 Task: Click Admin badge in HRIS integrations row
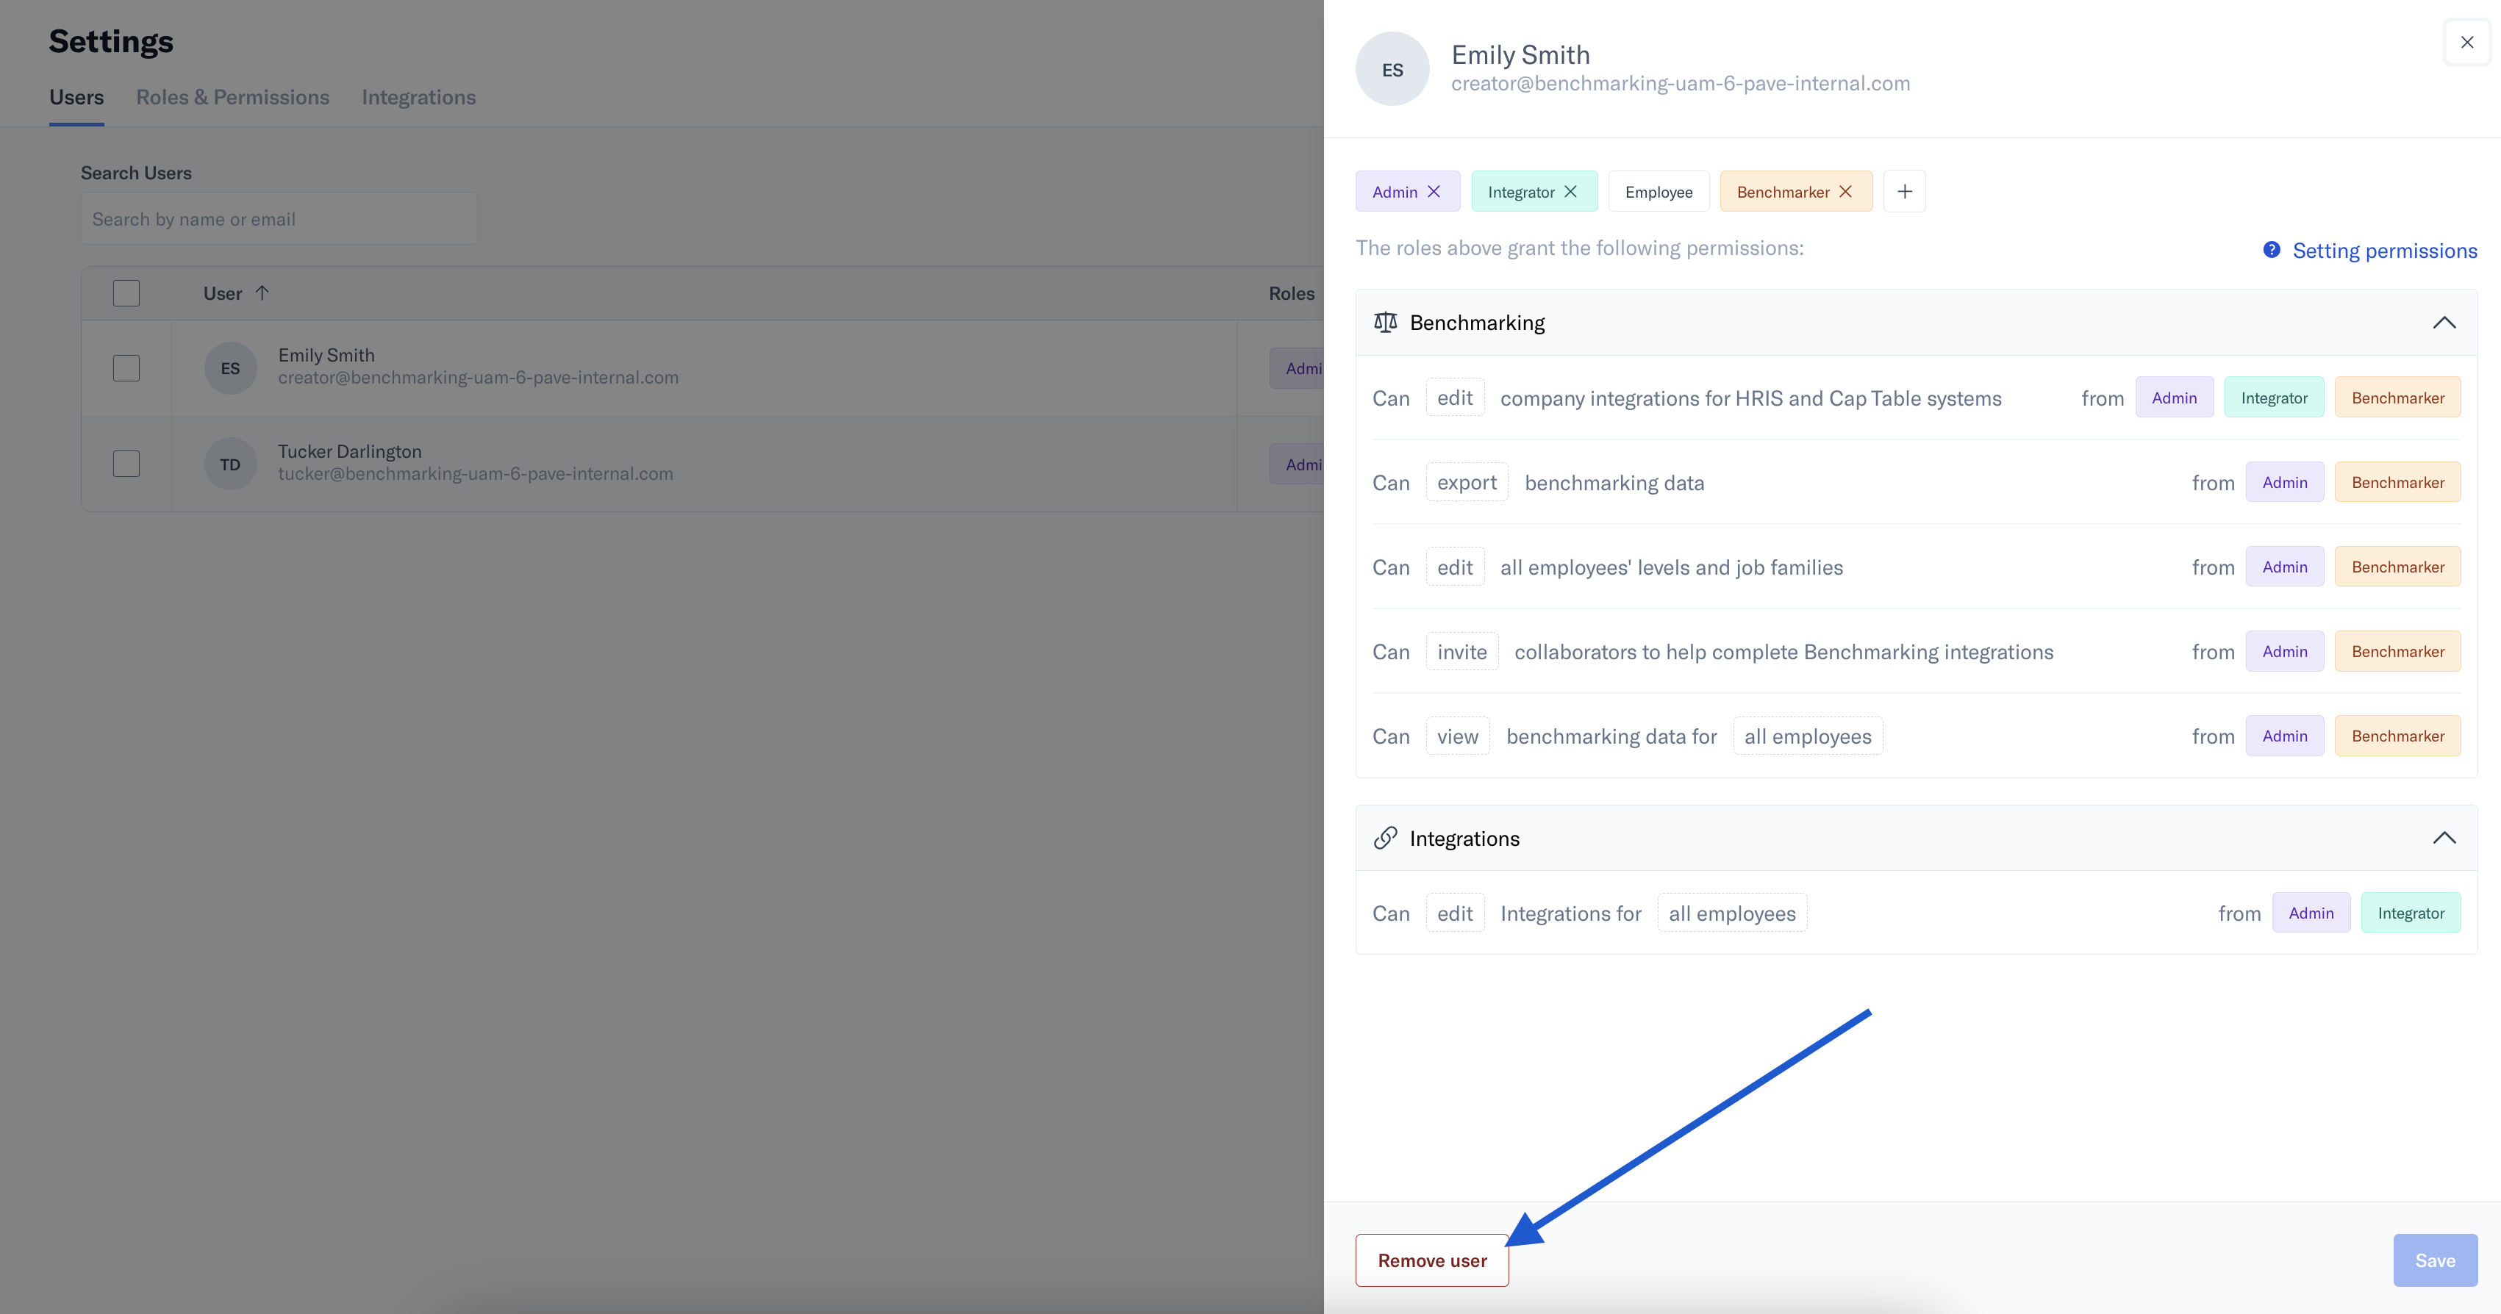[2174, 398]
